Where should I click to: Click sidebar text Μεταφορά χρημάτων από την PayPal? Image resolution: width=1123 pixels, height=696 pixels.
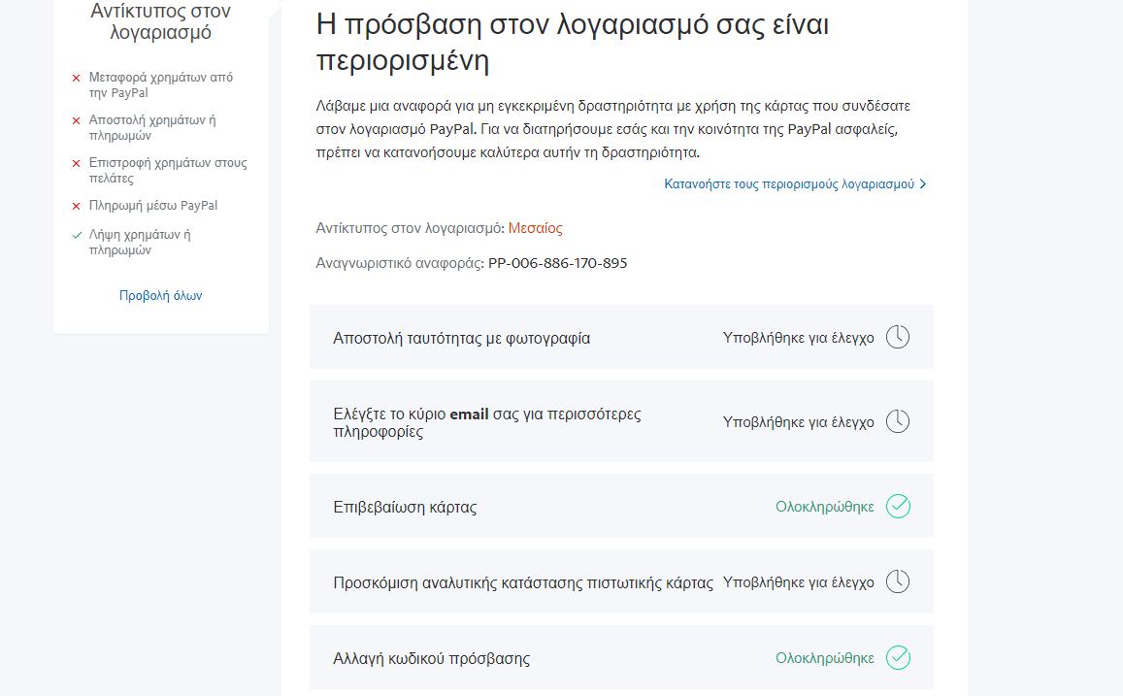pyautogui.click(x=160, y=85)
